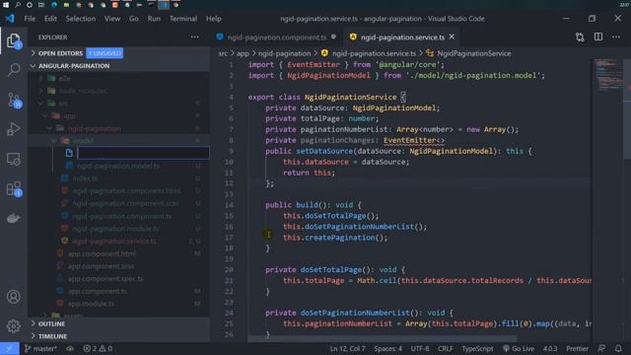Open Run and Debug view
Viewport: 631px width, 355px height.
click(x=13, y=129)
